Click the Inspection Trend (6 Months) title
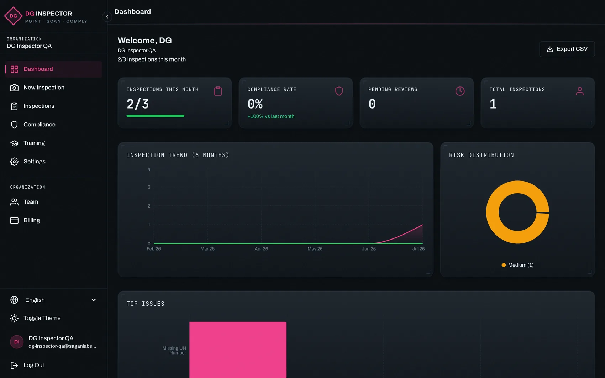 tap(178, 155)
